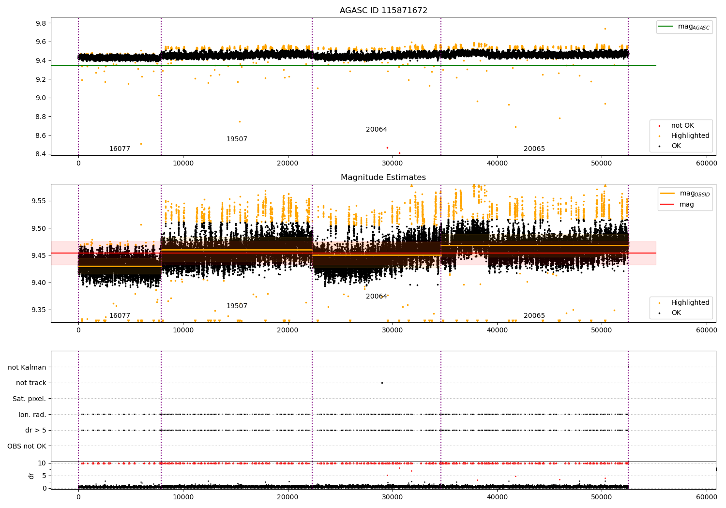This screenshot has height=508, width=726.
Task: Click the 50000 x-tick under the bottom plot
Action: point(602,497)
